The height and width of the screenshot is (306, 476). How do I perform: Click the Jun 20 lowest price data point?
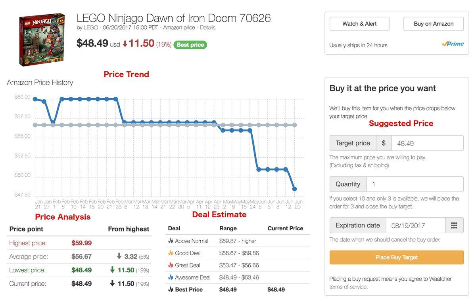tap(294, 189)
